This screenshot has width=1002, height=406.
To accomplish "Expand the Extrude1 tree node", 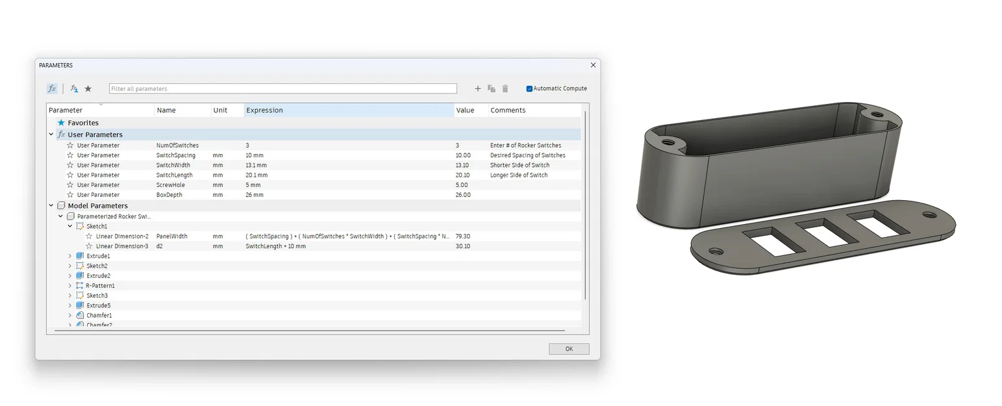I will tap(70, 256).
